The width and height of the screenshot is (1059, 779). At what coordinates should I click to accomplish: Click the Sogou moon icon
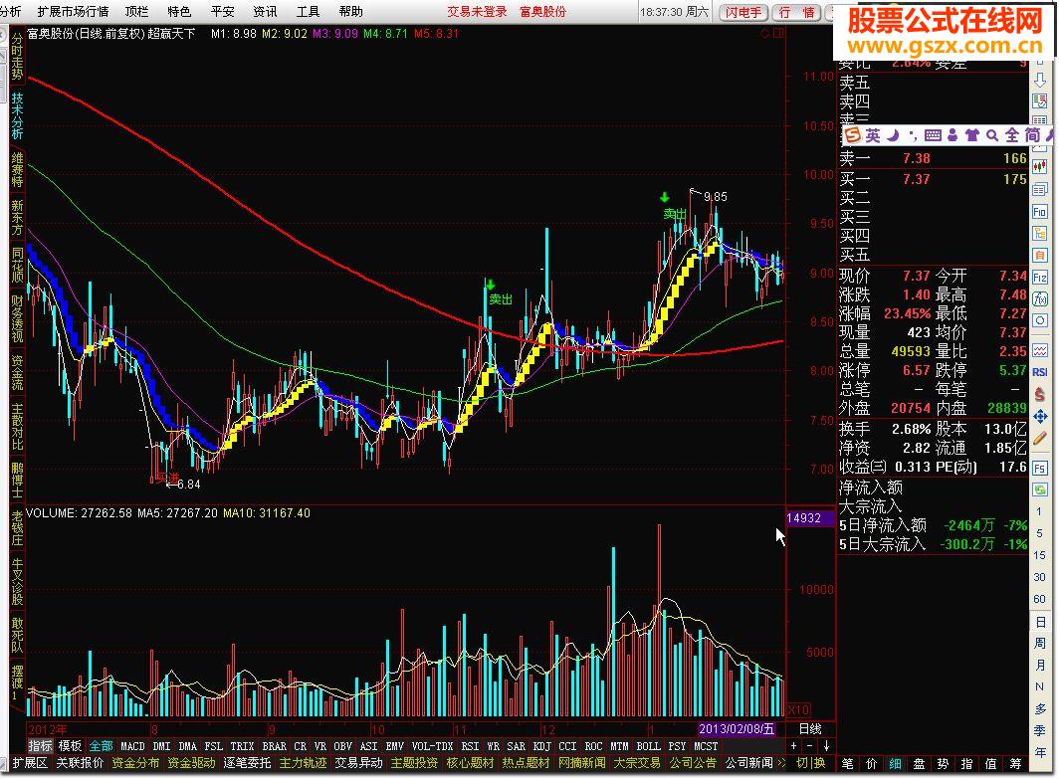click(892, 135)
